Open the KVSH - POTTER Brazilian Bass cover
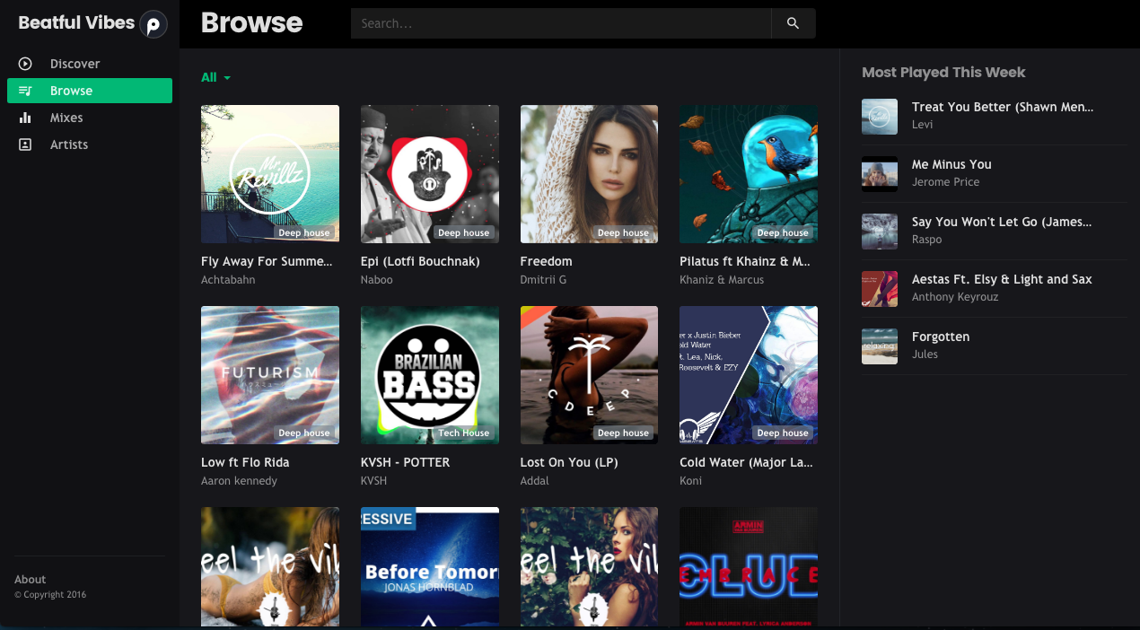 429,372
